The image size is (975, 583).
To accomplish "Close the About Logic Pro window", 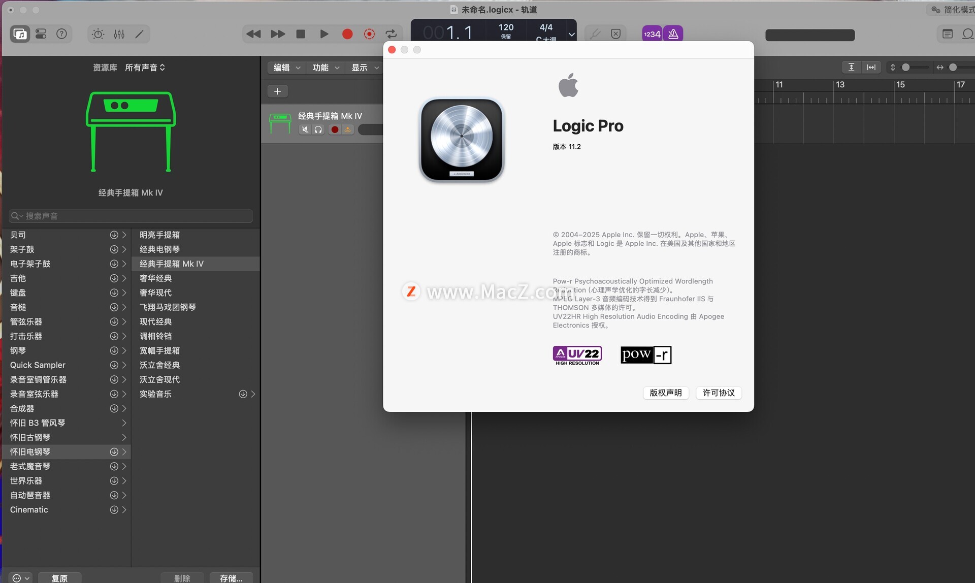I will tap(392, 50).
